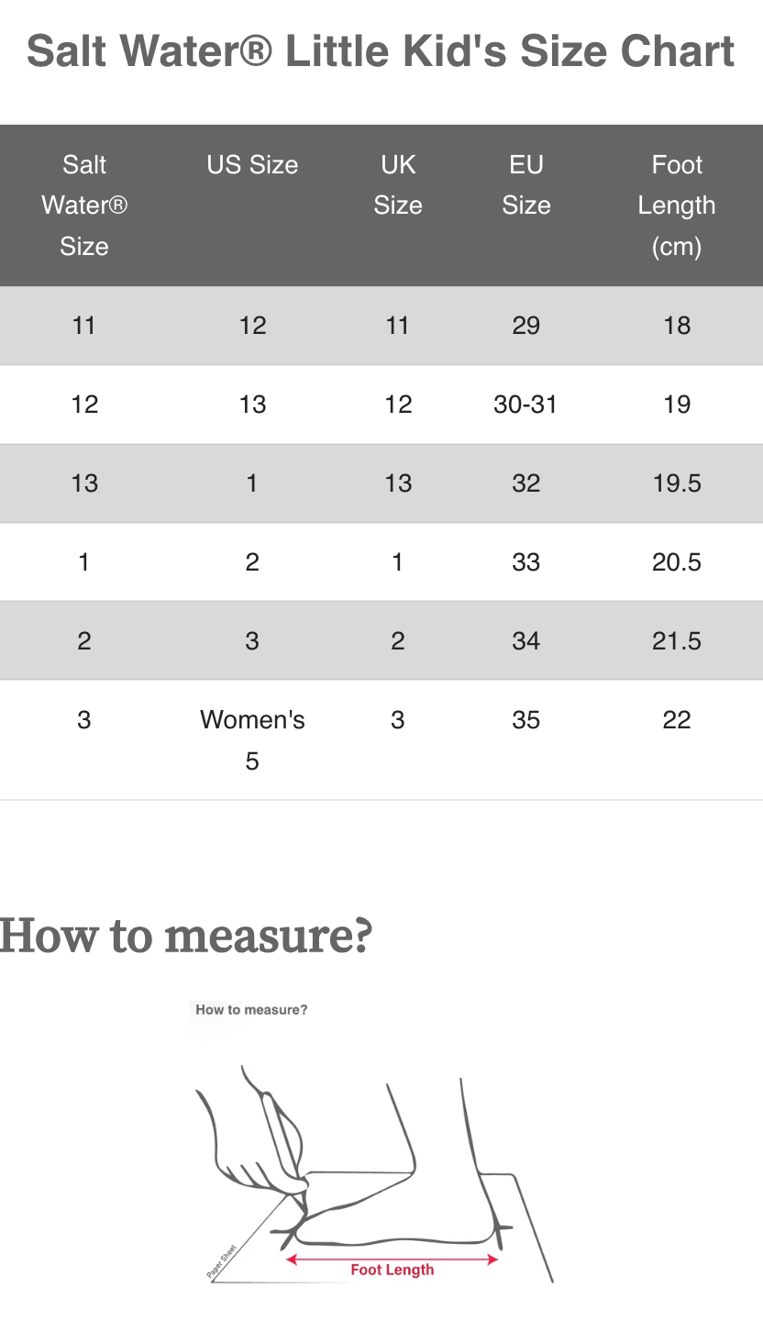763x1332 pixels.
Task: Click the 22 foot length cell
Action: point(677,720)
